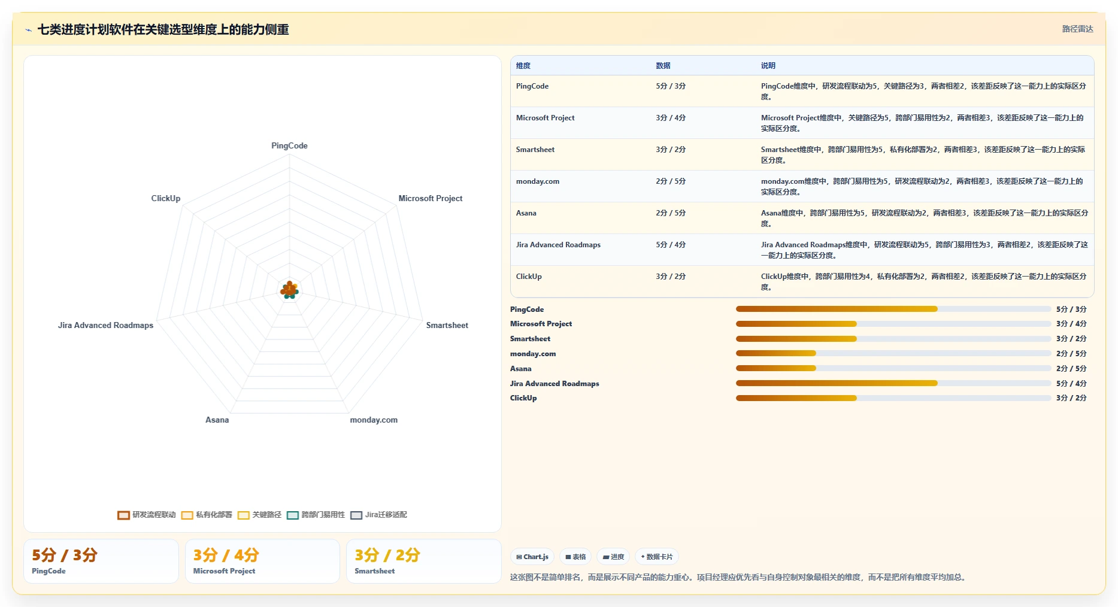
Task: Click the radar chart center data points
Action: 289,290
